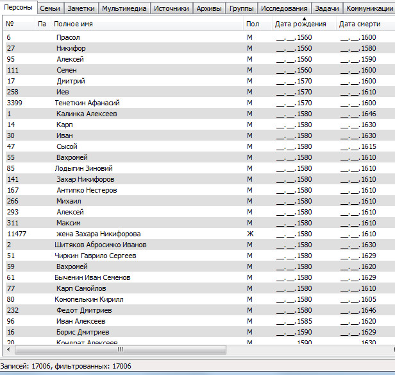Sort by the Полное имя column header
This screenshot has height=375, width=395.
pyautogui.click(x=147, y=24)
